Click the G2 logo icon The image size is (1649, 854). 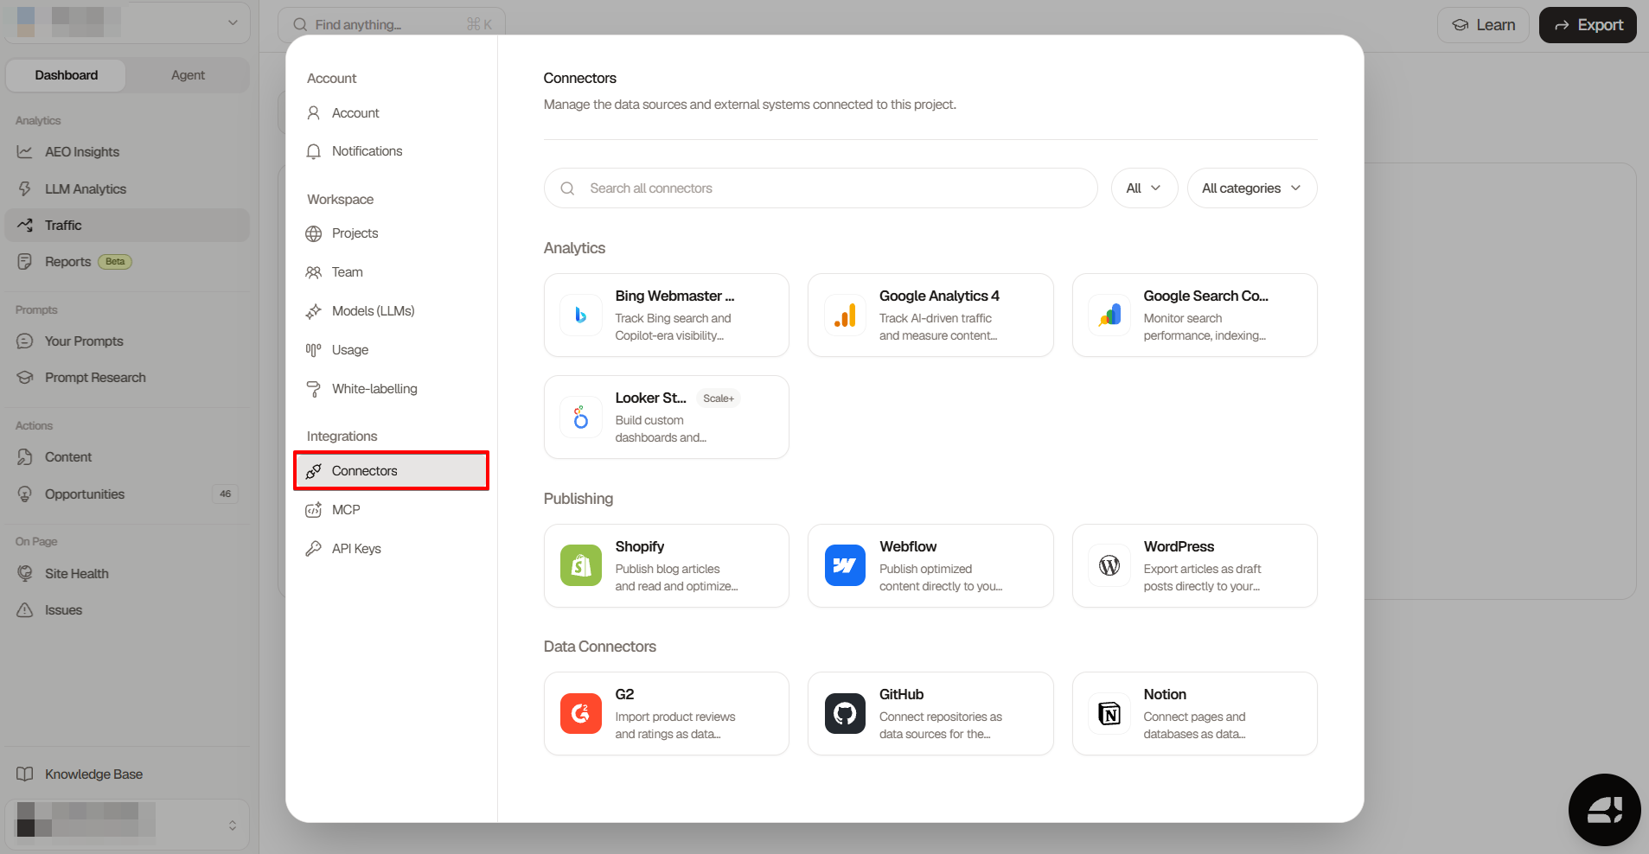click(581, 713)
